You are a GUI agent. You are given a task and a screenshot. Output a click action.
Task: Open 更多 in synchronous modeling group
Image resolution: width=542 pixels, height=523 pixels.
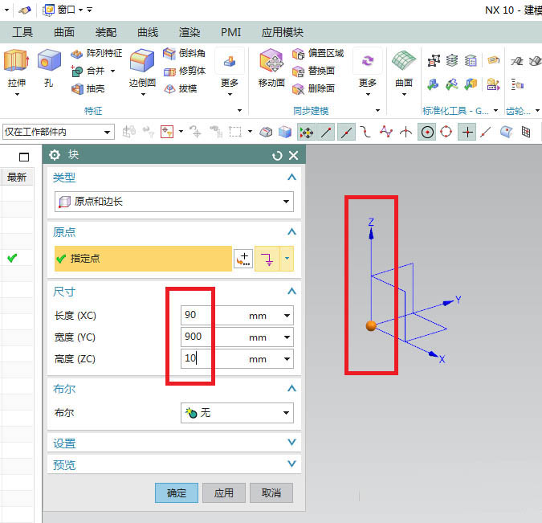coord(368,72)
